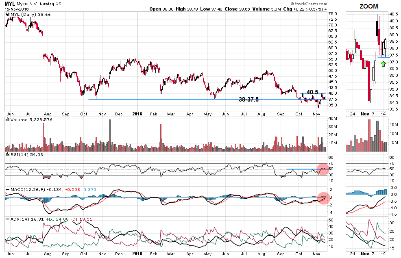Click the 40M volume axis label
401x258 pixels.
[x=333, y=119]
